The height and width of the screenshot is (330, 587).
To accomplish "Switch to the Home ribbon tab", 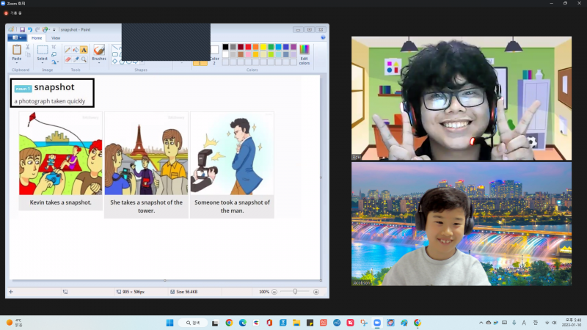I will (x=37, y=37).
